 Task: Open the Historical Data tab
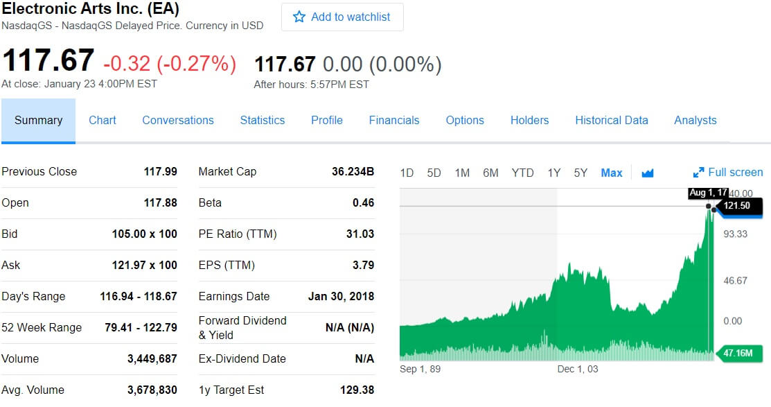tap(612, 120)
